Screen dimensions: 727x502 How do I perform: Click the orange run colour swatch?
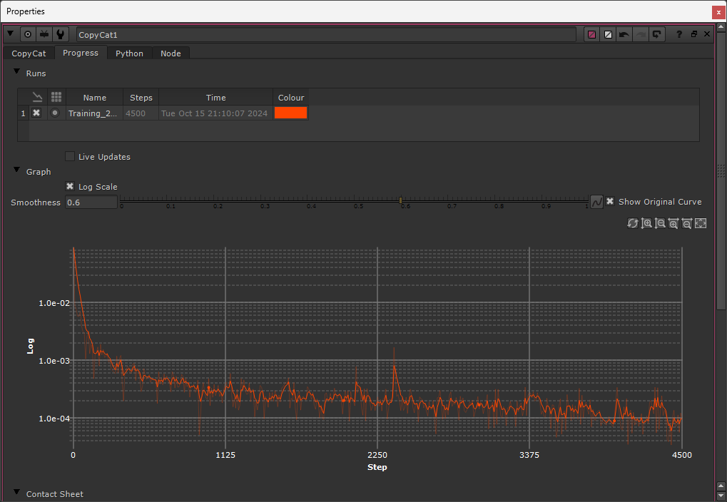point(290,113)
